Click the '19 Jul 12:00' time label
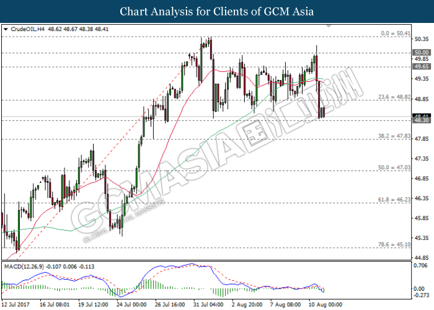 click(93, 305)
